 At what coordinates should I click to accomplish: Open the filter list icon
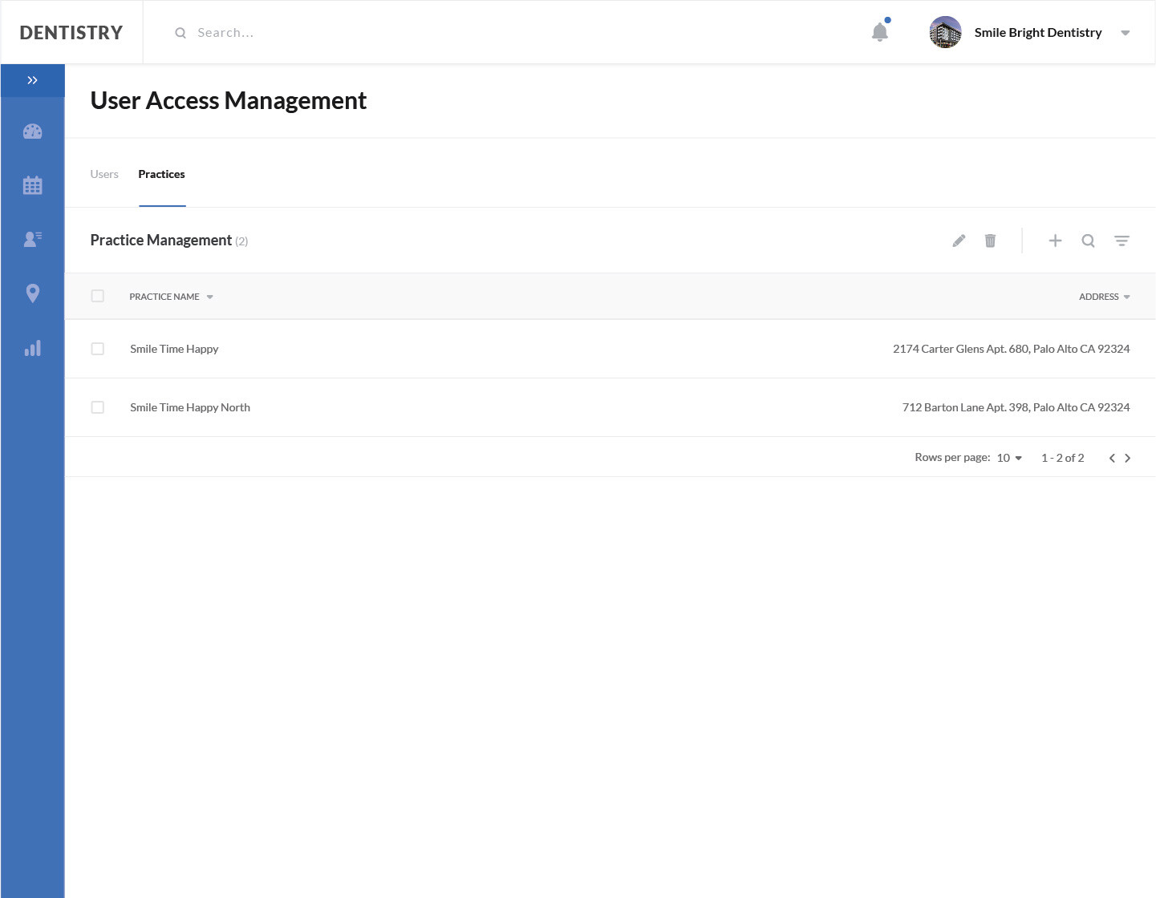click(1122, 241)
